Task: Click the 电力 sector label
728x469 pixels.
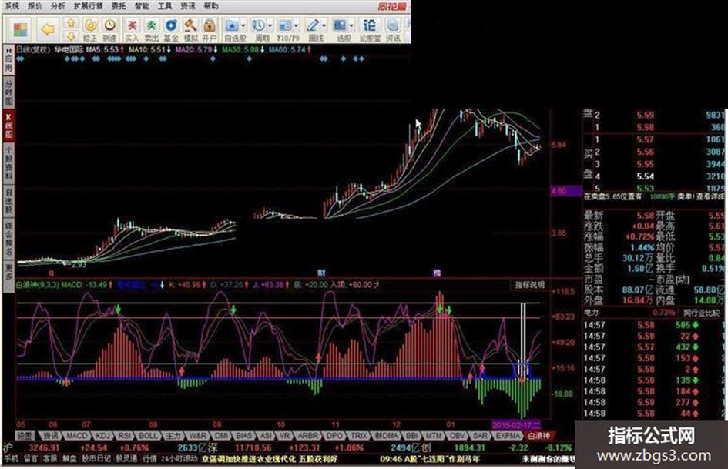Action: (592, 313)
